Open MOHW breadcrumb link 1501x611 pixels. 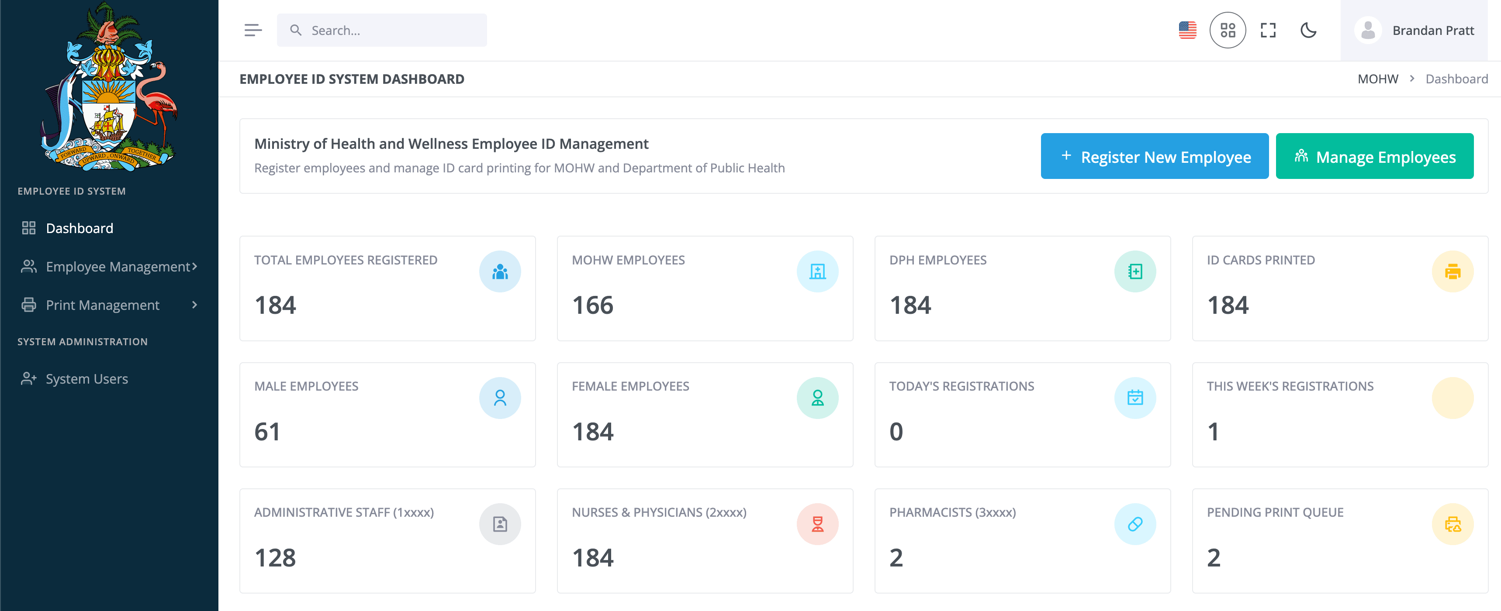point(1377,79)
